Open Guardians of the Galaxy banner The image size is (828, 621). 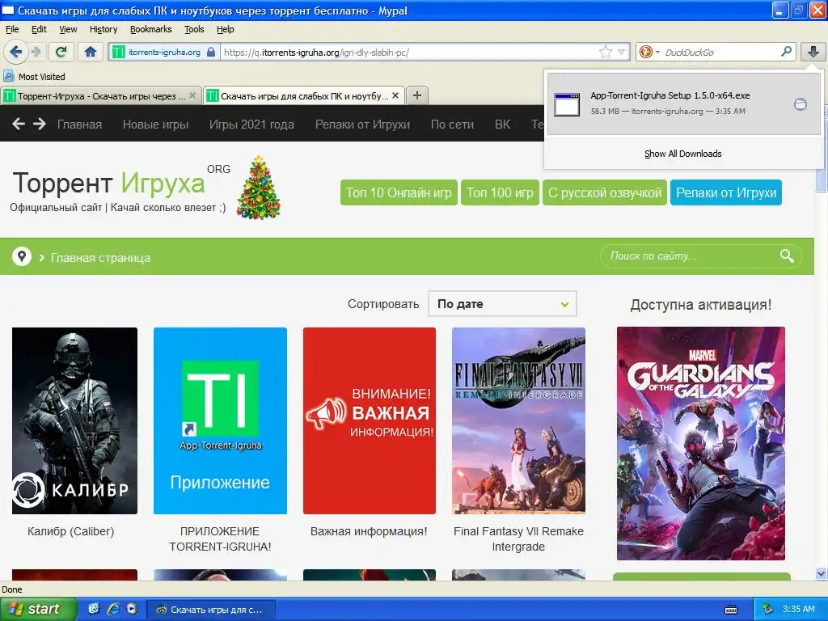click(x=701, y=443)
